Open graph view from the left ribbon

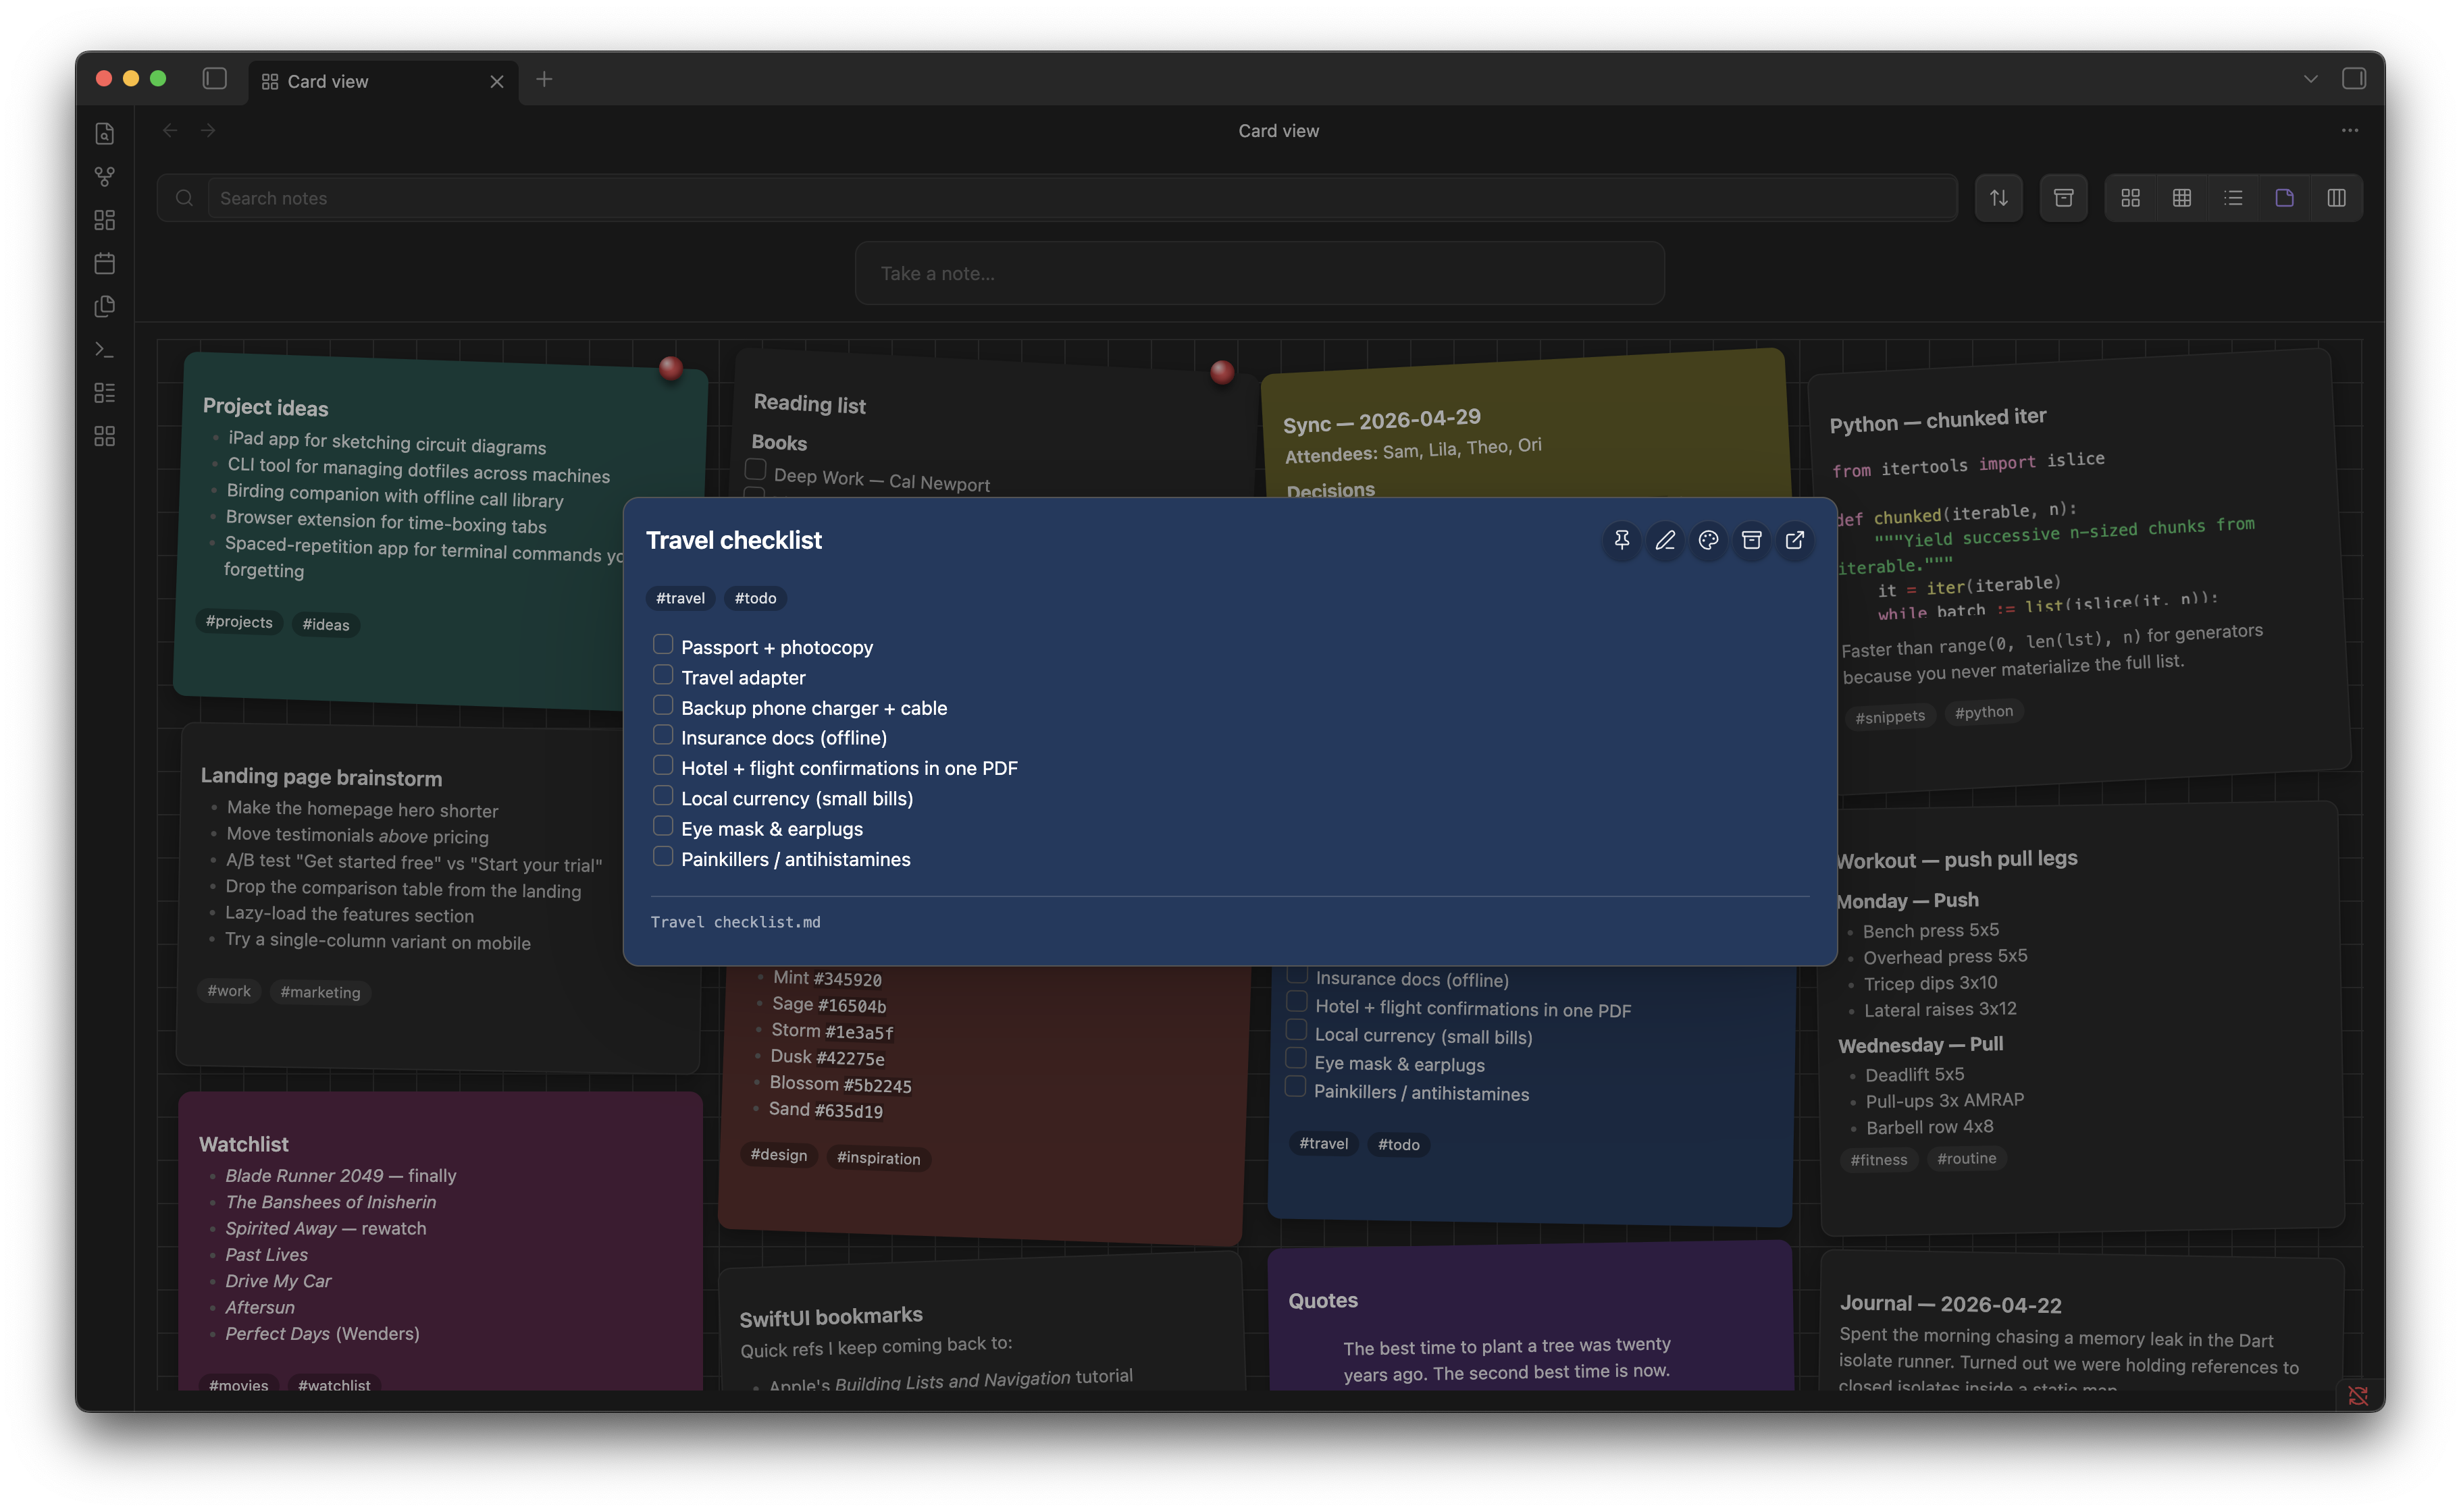[x=104, y=177]
